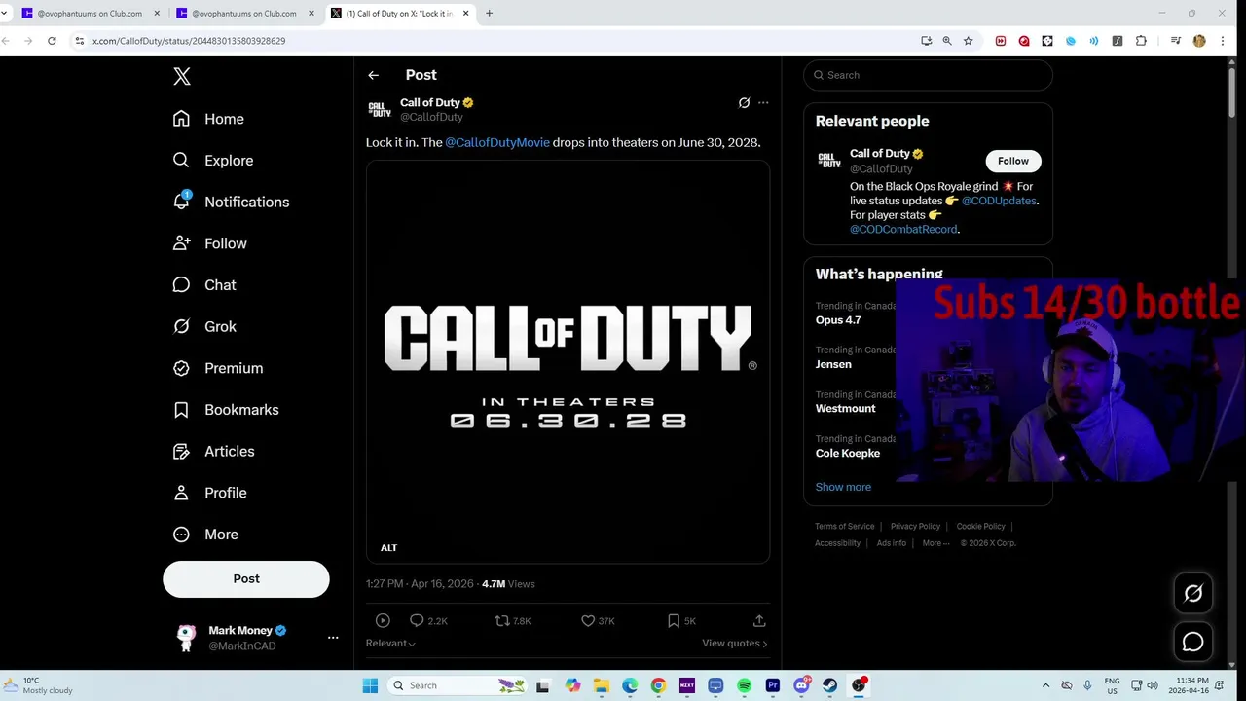Open Mark Money account options menu
This screenshot has width=1246, height=701.
point(333,638)
